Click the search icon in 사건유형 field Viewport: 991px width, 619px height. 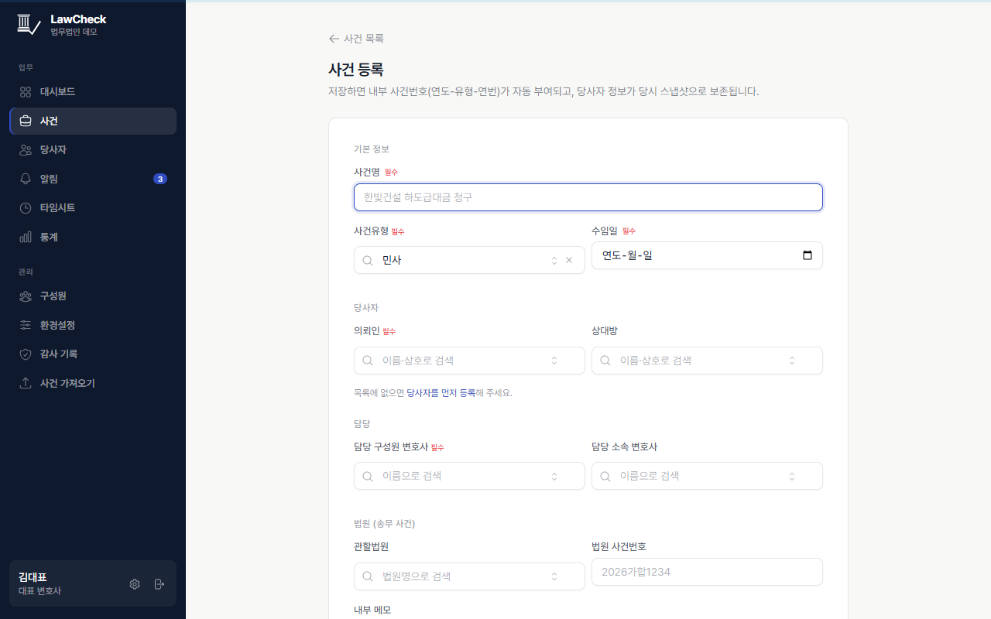368,260
